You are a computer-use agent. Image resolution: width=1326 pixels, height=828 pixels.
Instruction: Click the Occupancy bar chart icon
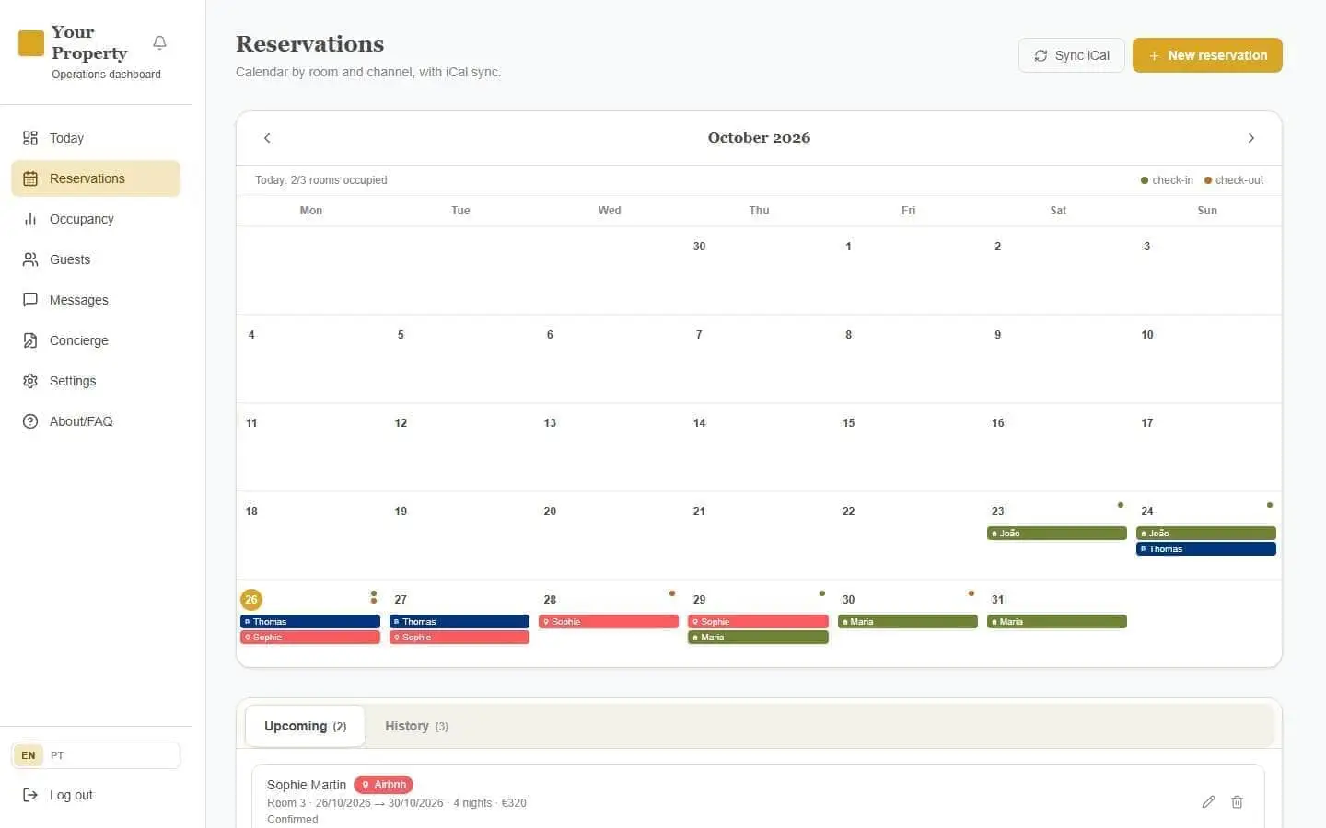point(30,219)
